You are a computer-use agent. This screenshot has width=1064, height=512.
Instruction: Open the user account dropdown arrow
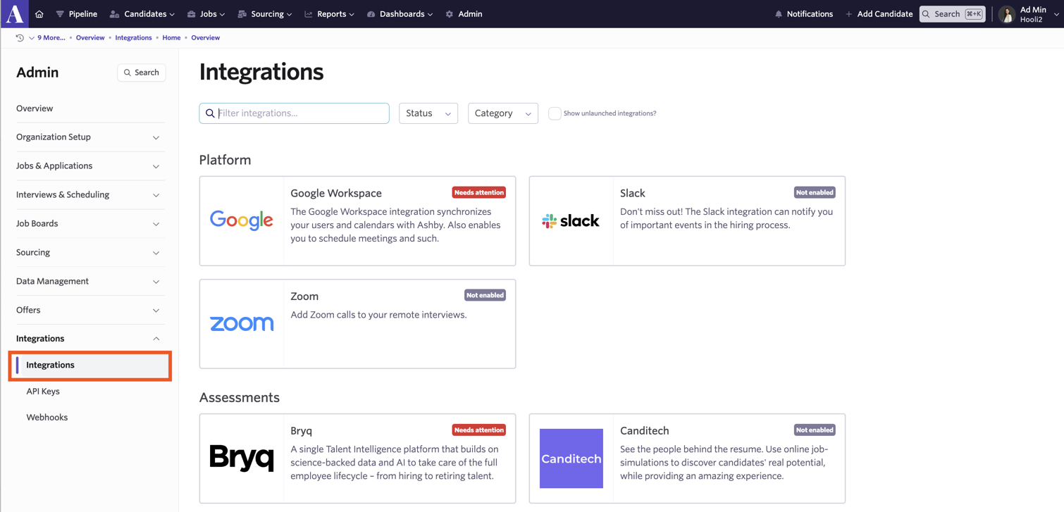pos(1056,14)
